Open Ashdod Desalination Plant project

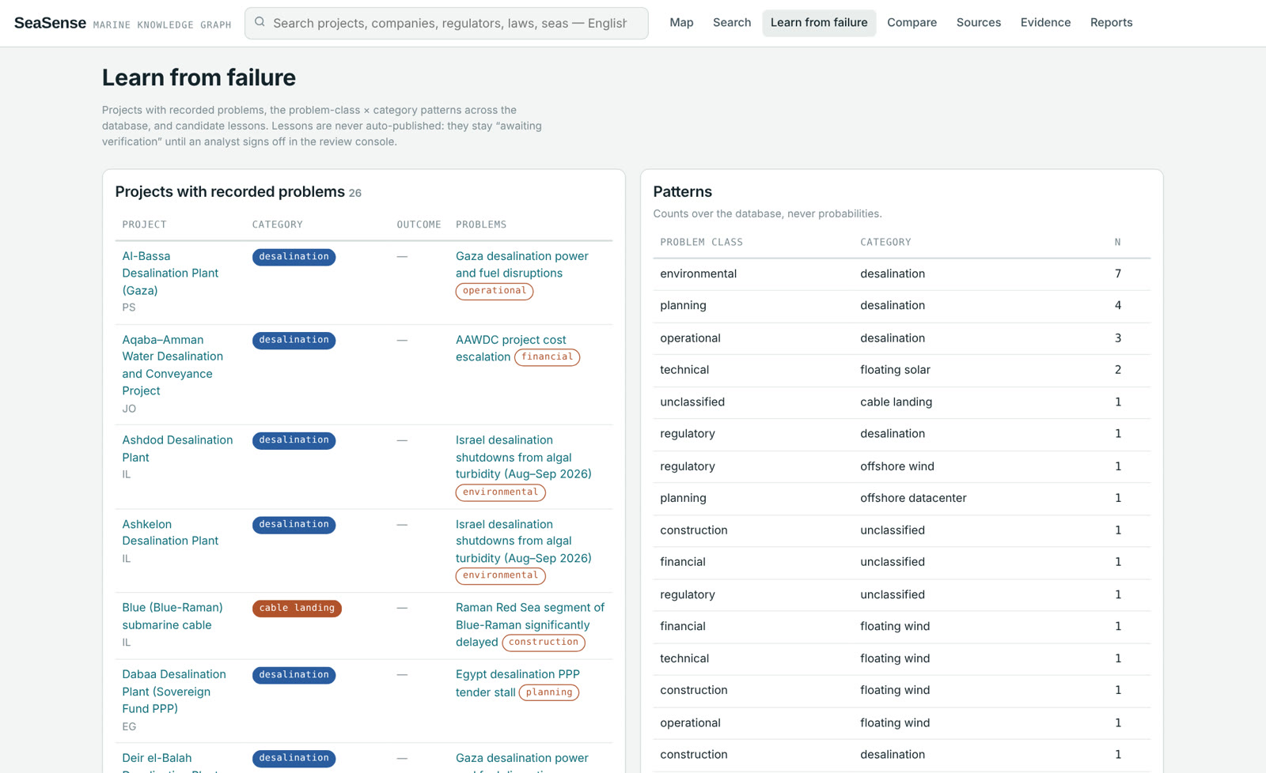coord(177,448)
